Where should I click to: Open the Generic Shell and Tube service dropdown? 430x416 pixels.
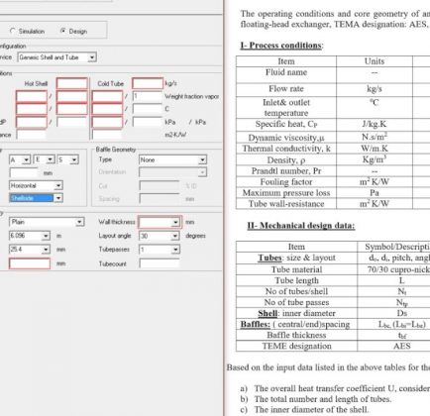pyautogui.click(x=92, y=57)
